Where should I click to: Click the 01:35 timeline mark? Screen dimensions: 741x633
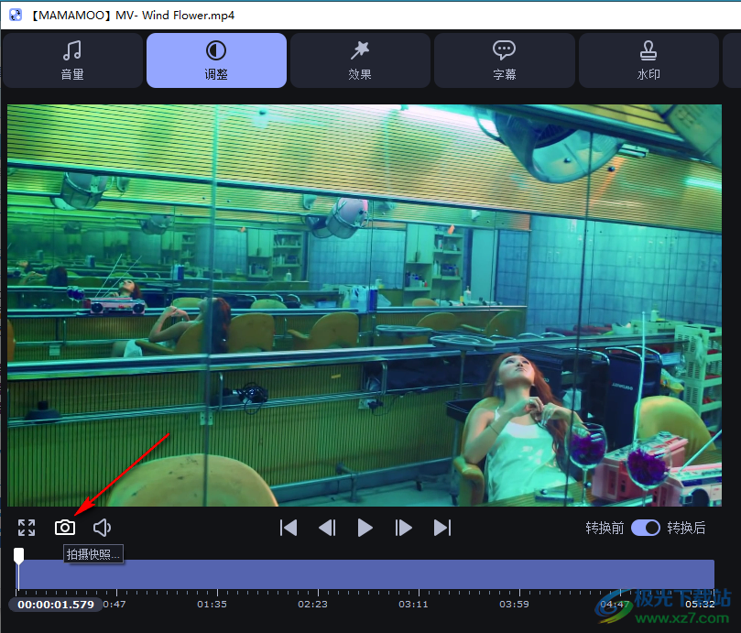(x=212, y=605)
